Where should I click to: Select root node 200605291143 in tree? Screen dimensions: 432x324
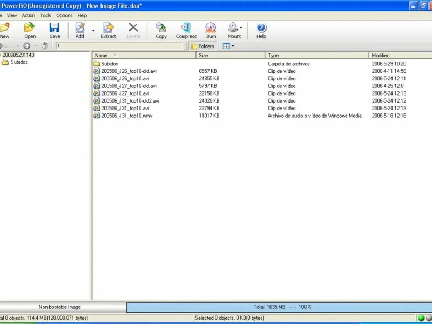[18, 55]
